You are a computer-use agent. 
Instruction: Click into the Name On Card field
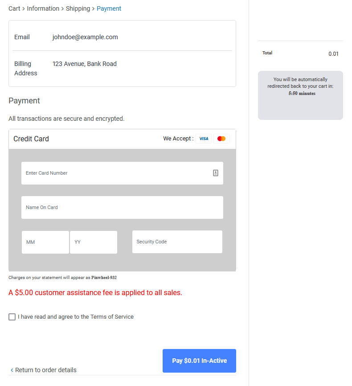pos(122,208)
